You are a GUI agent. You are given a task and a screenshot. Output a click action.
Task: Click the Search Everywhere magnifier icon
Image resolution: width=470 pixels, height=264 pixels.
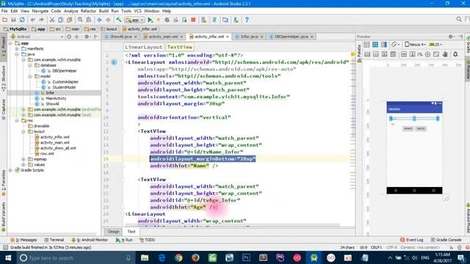[x=459, y=20]
